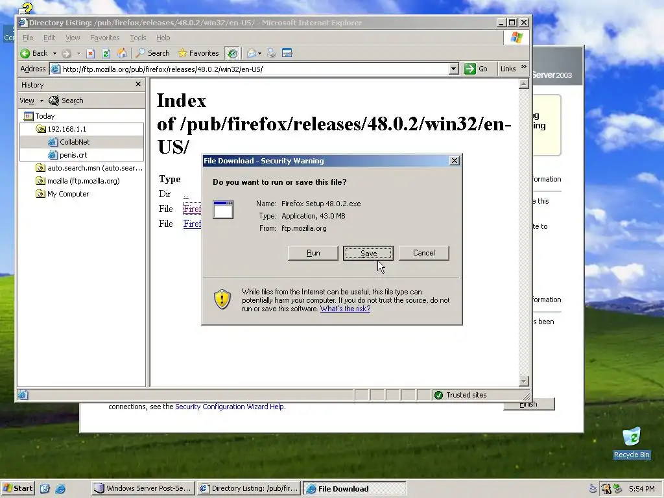Click the Forward arrow icon
The width and height of the screenshot is (664, 498).
[x=66, y=53]
